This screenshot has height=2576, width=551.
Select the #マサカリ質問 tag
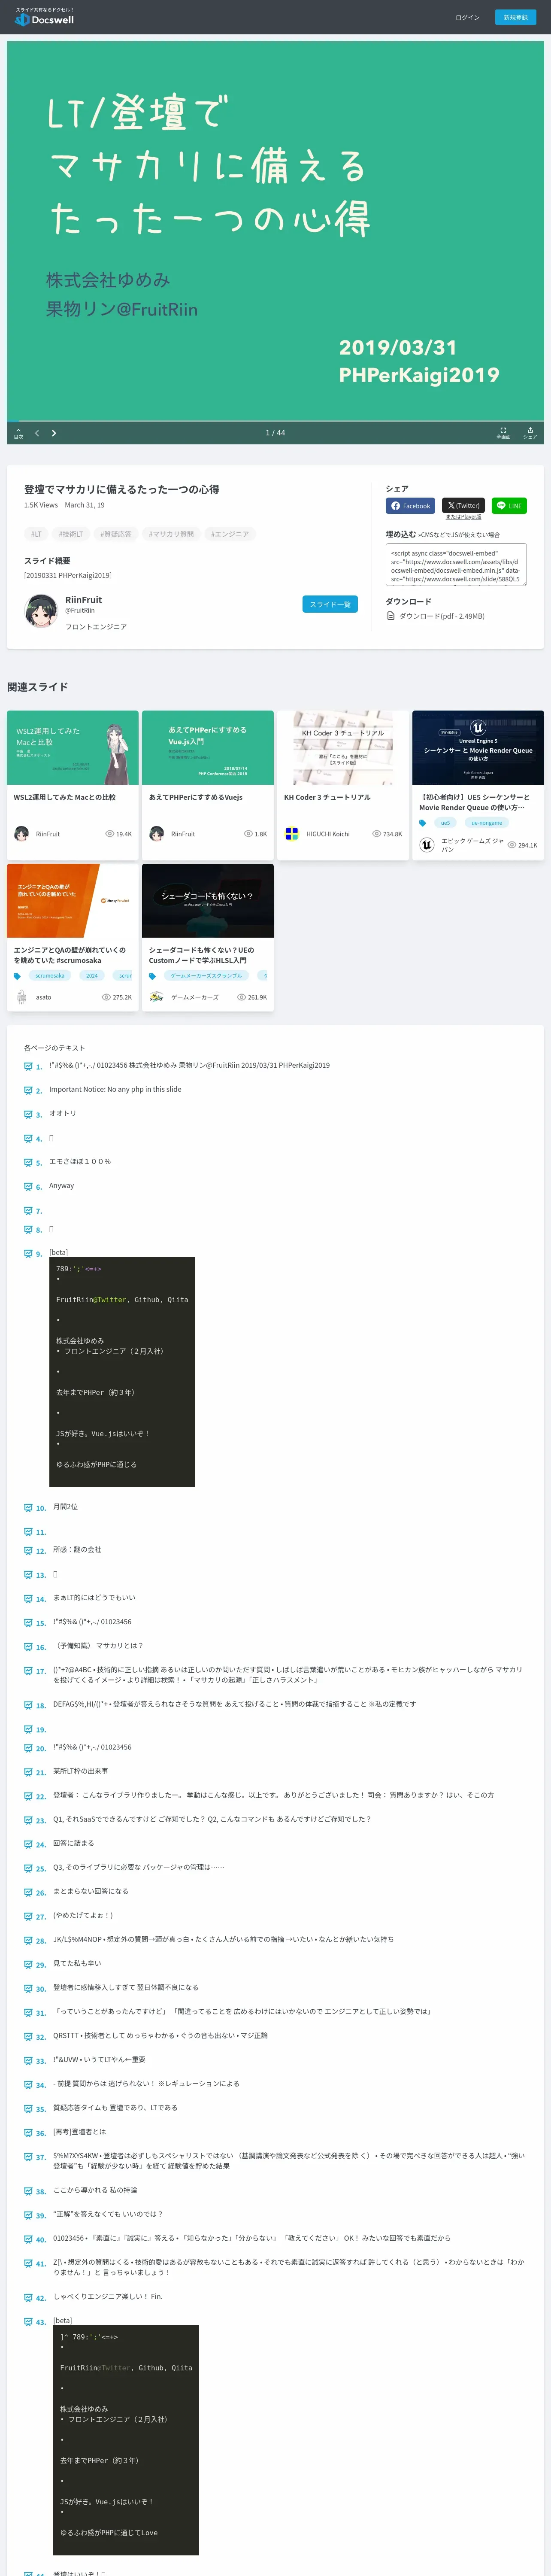[171, 534]
